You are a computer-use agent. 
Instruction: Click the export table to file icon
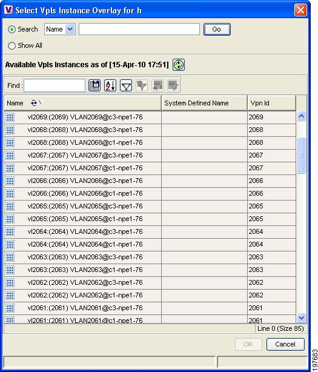click(94, 85)
